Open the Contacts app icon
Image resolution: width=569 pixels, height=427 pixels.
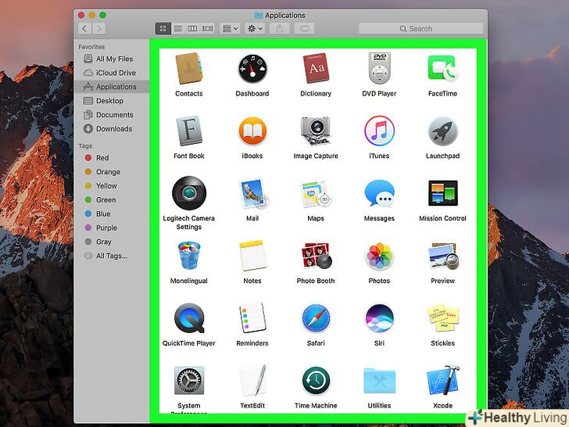point(189,69)
